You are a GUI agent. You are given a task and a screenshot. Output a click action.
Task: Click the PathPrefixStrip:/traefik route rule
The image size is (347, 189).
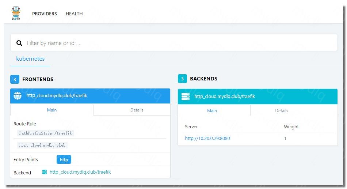point(46,133)
